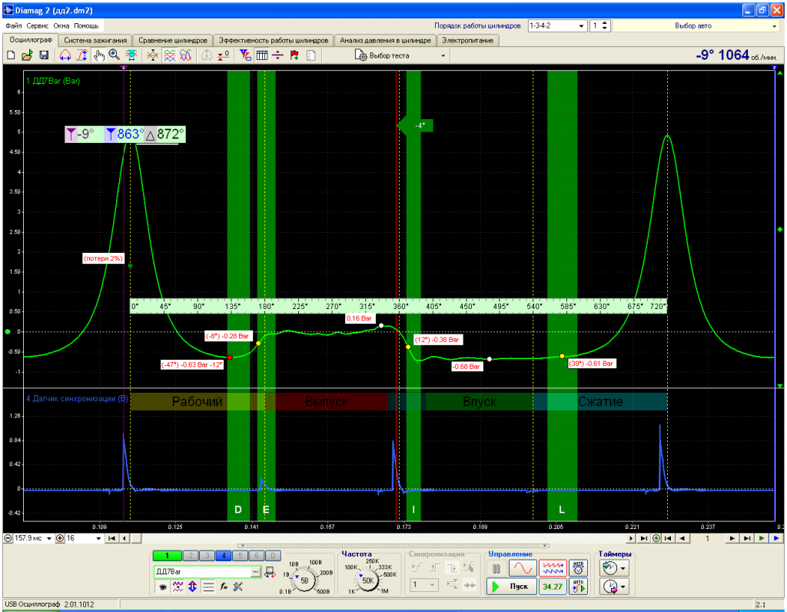This screenshot has height=612, width=787.
Task: Click the horizontal divider line icon
Action: [x=277, y=55]
